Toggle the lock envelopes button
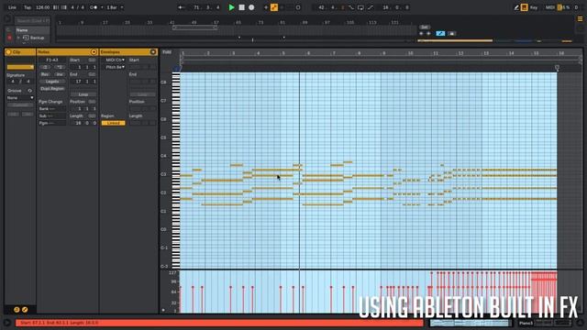Screen dimensions: 587x330 (451, 34)
